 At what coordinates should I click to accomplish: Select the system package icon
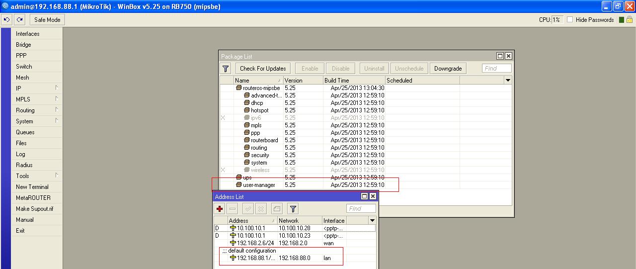[247, 163]
